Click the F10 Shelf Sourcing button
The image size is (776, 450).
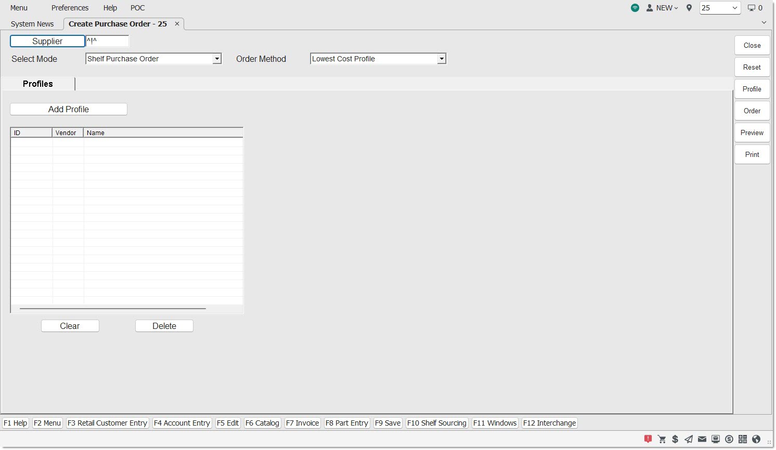436,423
